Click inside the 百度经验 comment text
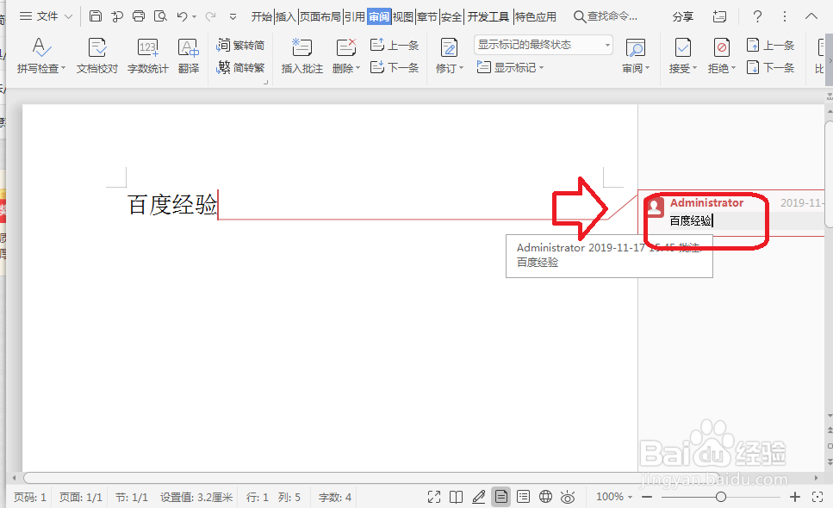This screenshot has width=833, height=508. click(690, 220)
